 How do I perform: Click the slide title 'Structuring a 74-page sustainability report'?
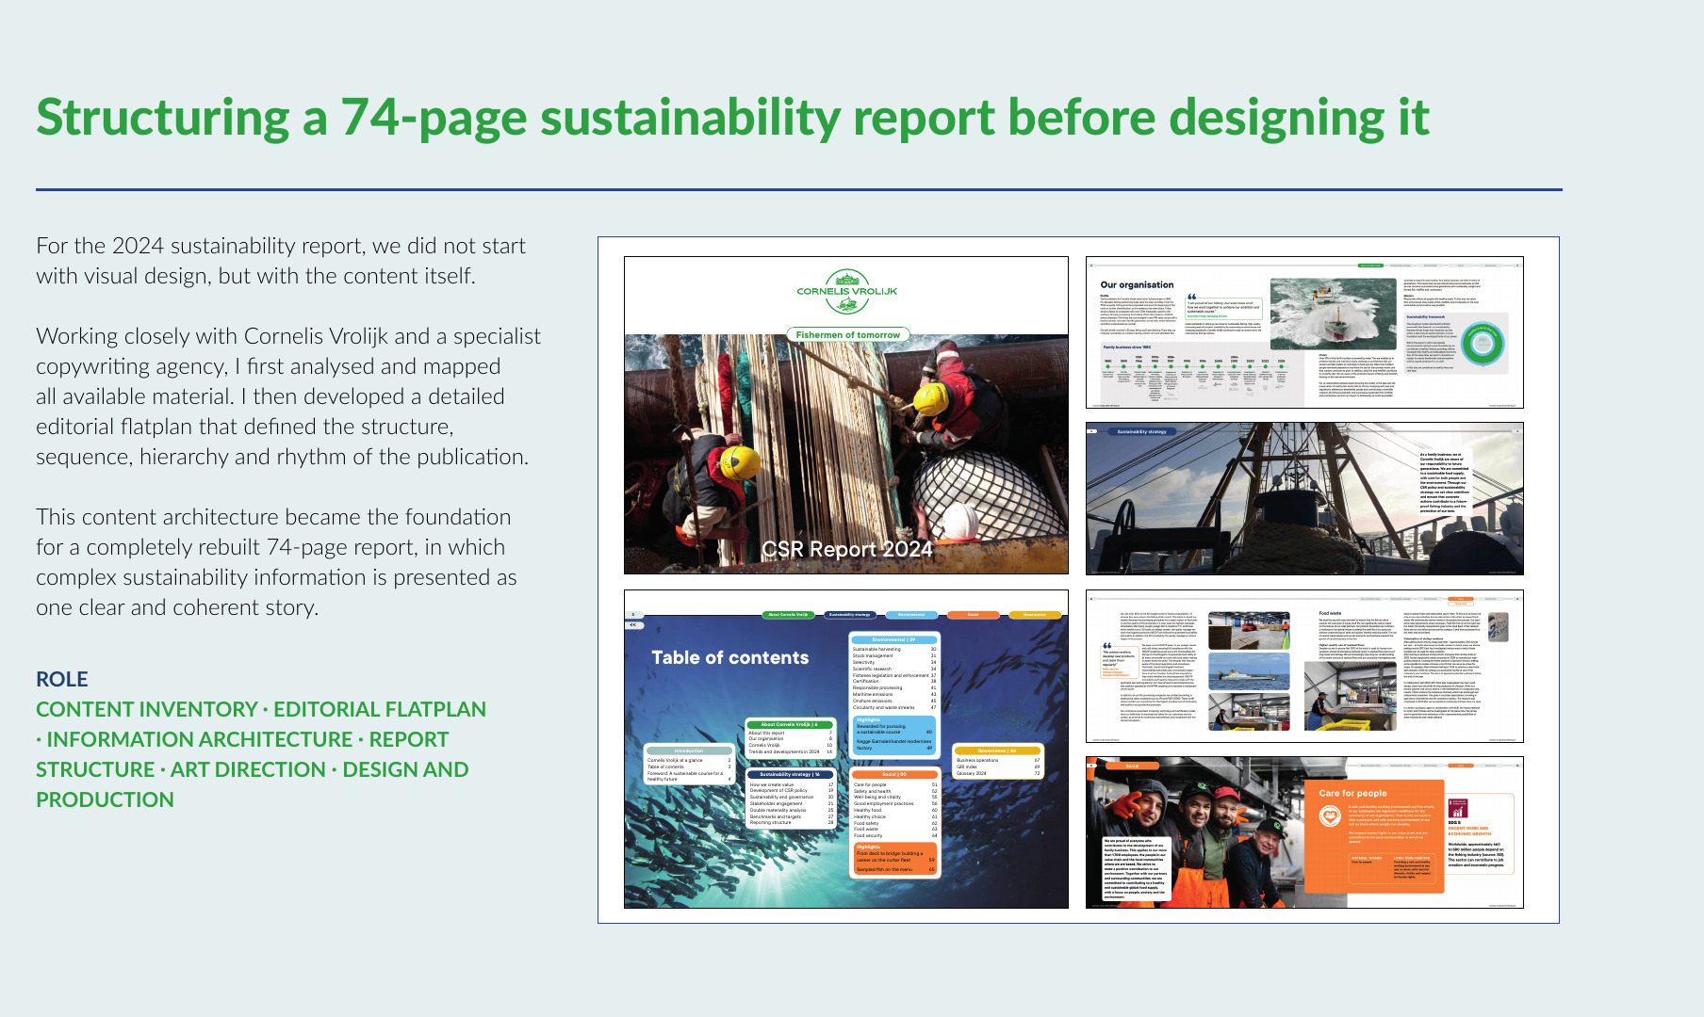732,117
